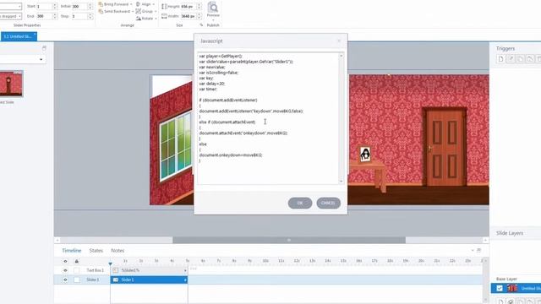The image size is (541, 304).
Task: Open the 'dragged' update dropdown in Slider Properties
Action: (x=19, y=16)
